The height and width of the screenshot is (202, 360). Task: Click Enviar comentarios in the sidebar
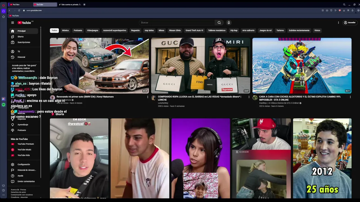click(24, 181)
